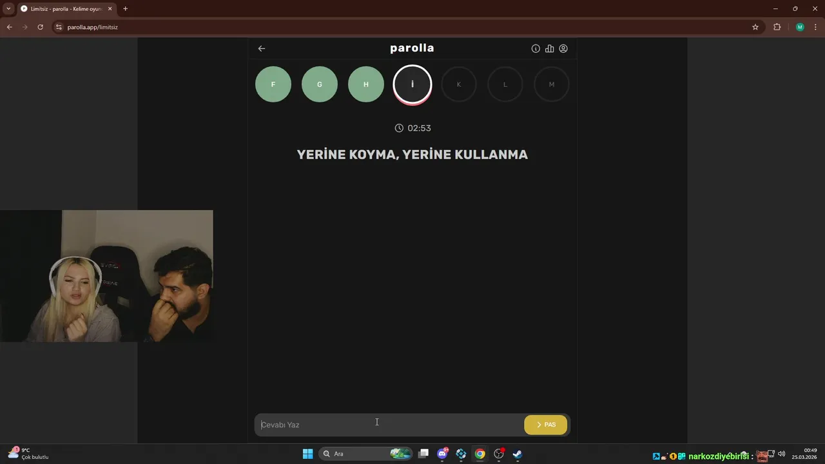
Task: Bookmark this page with the star
Action: click(755, 27)
